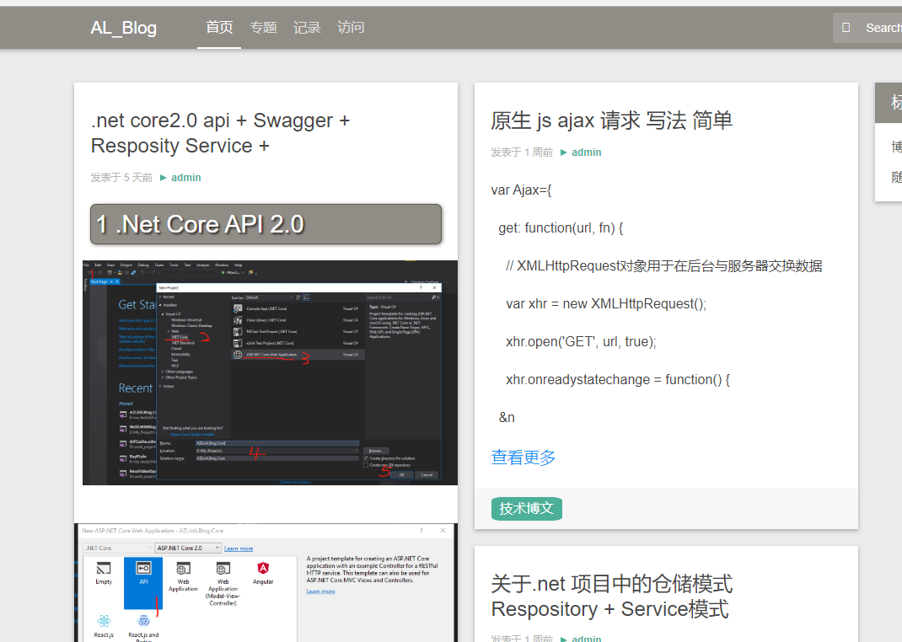The height and width of the screenshot is (642, 902).
Task: Open the Visual Studio New Project screenshot
Action: click(270, 373)
